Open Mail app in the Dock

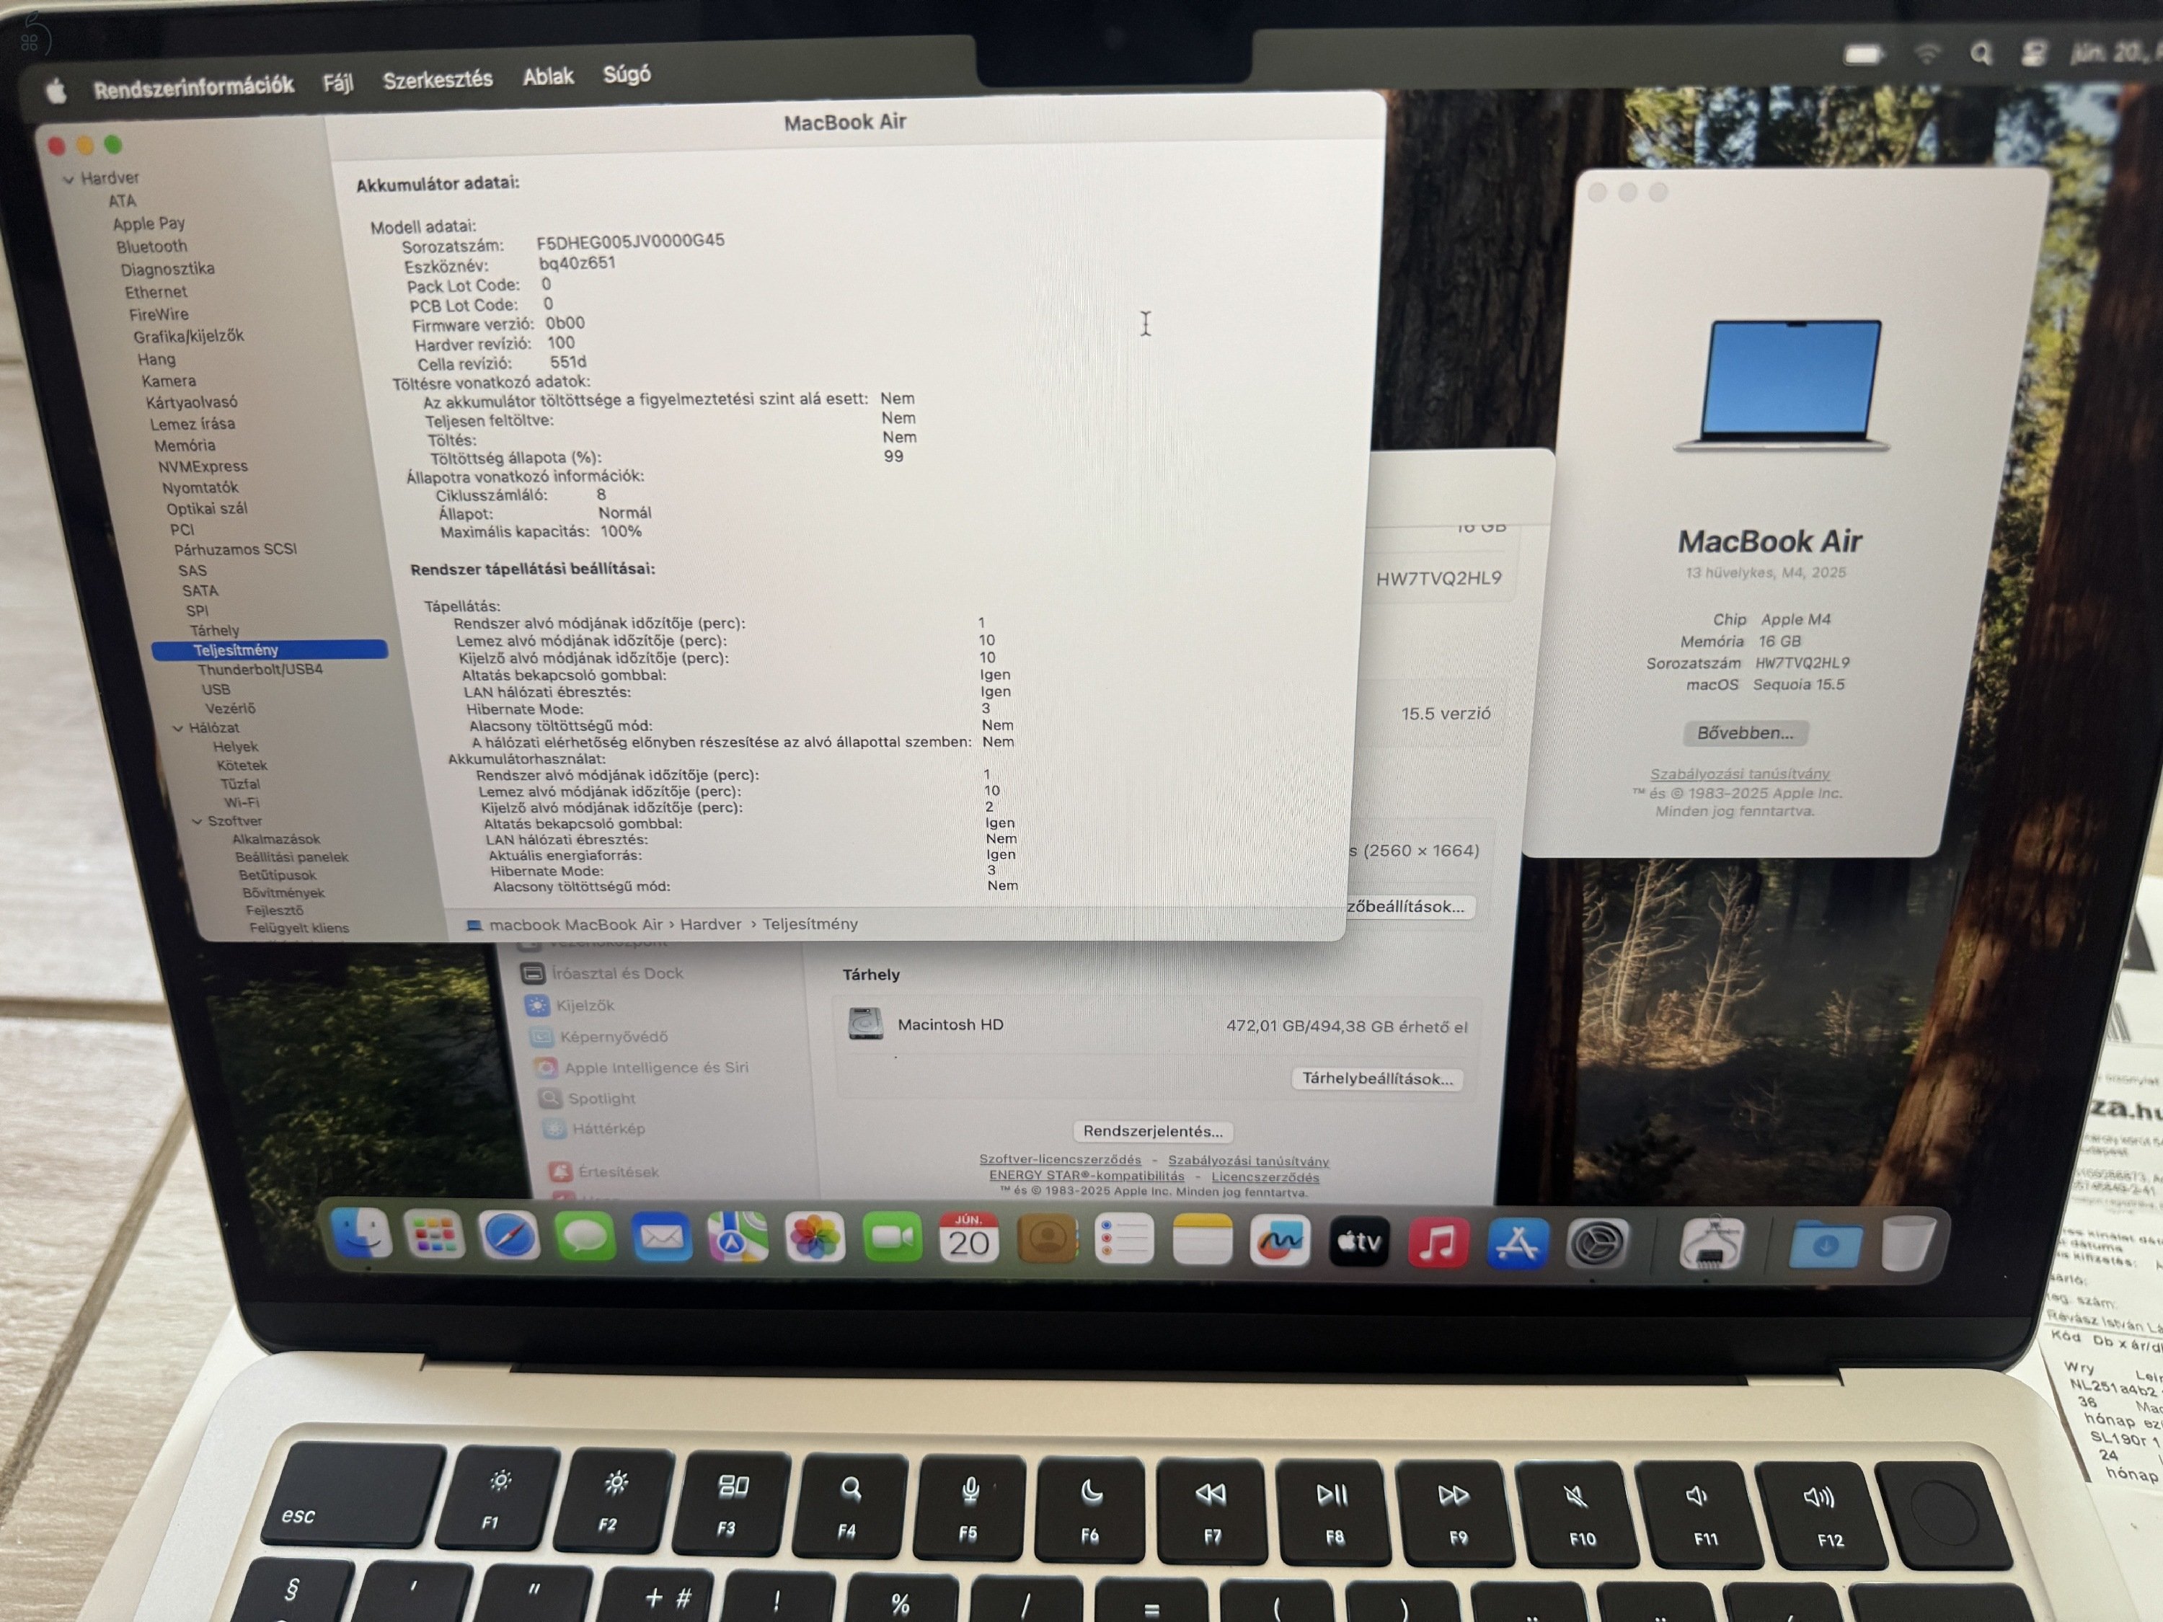(662, 1238)
